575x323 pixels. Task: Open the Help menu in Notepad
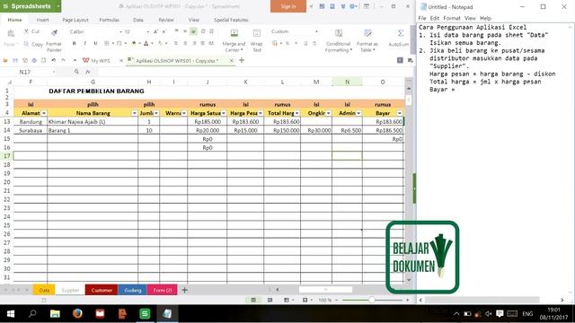[485, 18]
